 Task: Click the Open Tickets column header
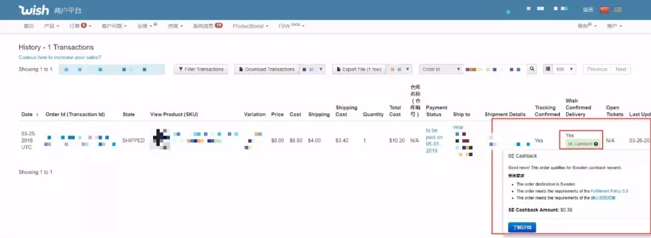[614, 111]
